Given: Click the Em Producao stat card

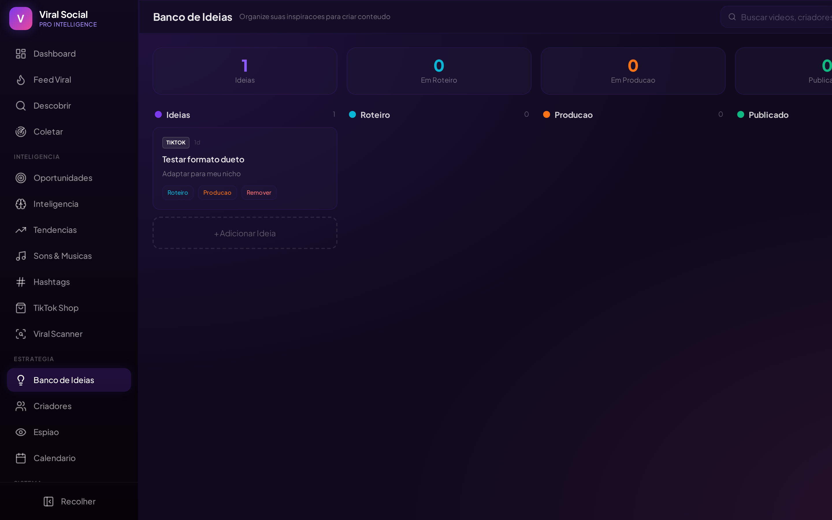Looking at the screenshot, I should pyautogui.click(x=633, y=71).
